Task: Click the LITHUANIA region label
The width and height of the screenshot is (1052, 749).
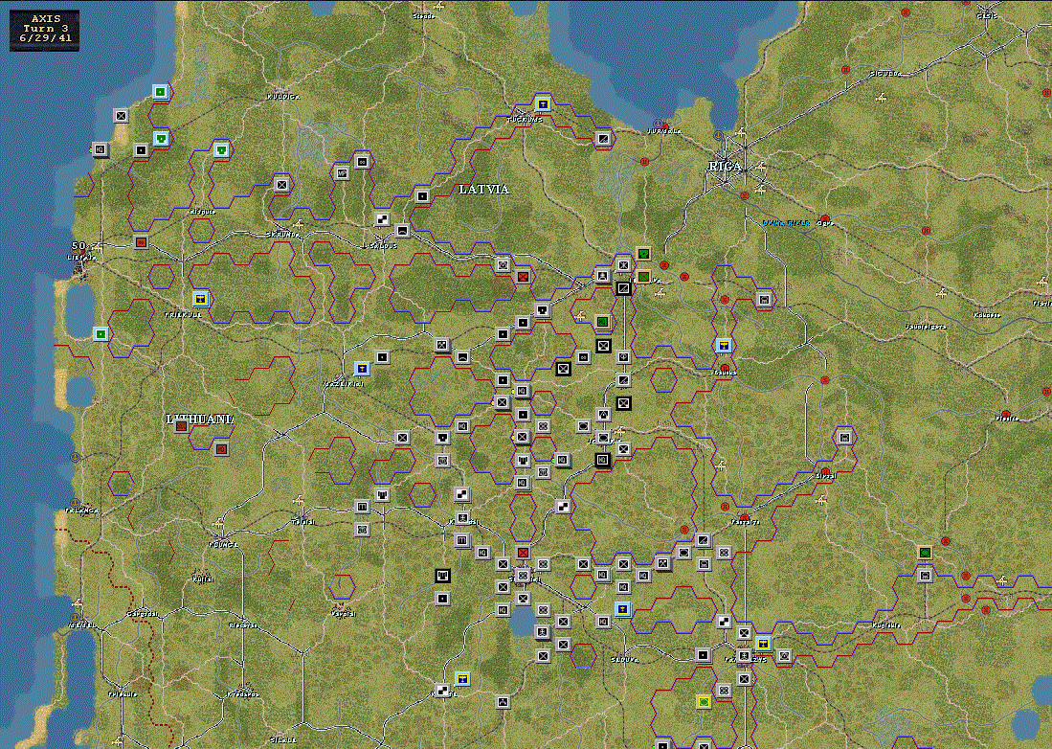Action: (x=199, y=419)
